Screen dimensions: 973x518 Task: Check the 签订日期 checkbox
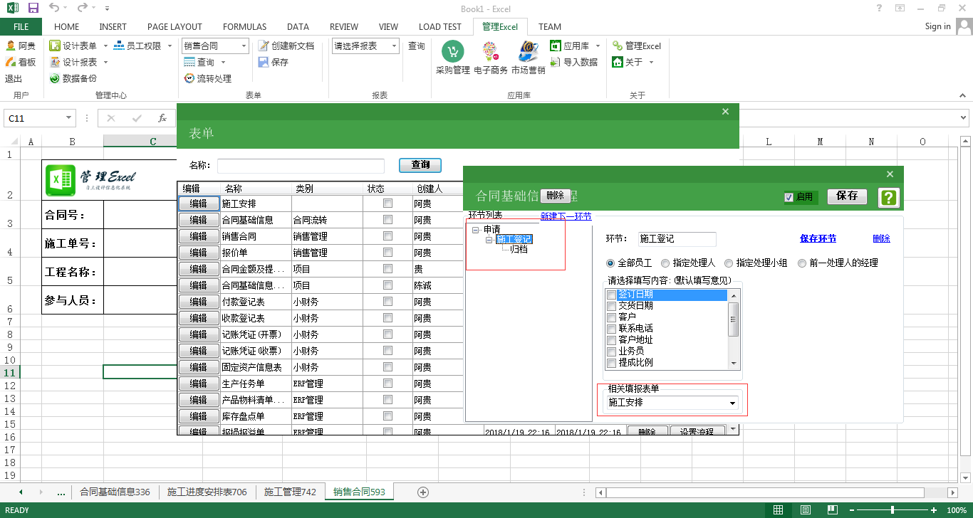(611, 295)
